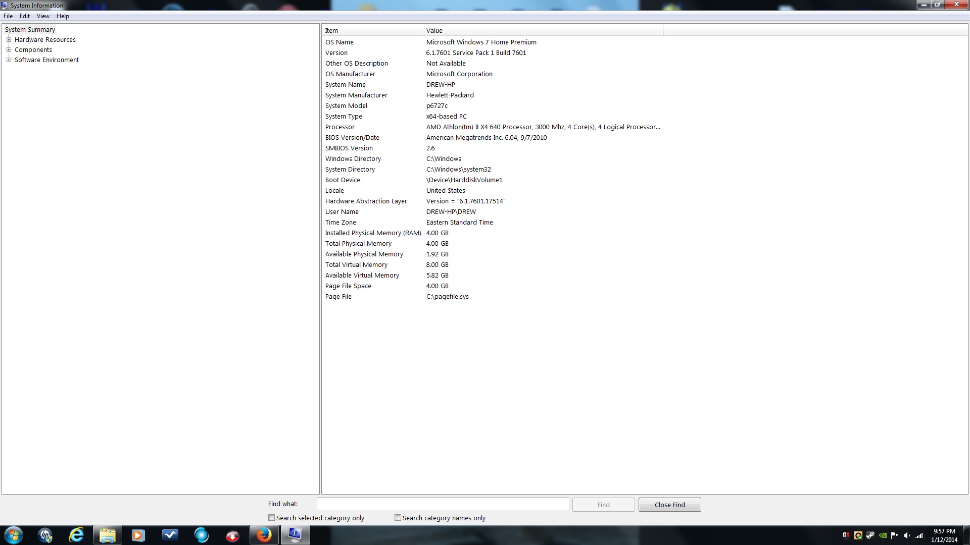The height and width of the screenshot is (545, 970).
Task: Select Components label in tree
Action: pyautogui.click(x=33, y=49)
